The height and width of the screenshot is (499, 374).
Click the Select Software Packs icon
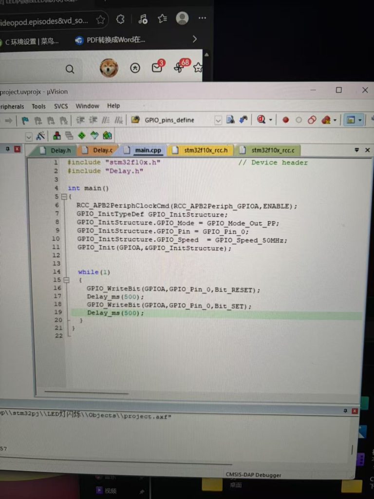pos(94,135)
